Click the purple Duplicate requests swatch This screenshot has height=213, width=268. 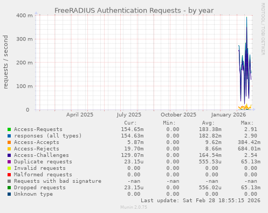click(x=9, y=162)
